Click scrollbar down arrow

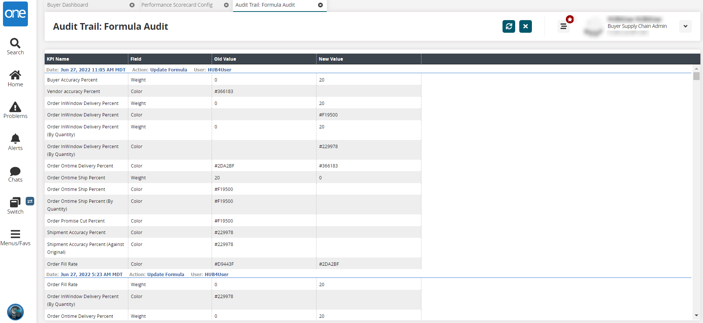click(696, 316)
